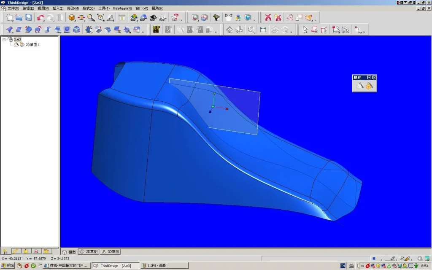
Task: Open a file using the folder icon
Action: coord(19,18)
